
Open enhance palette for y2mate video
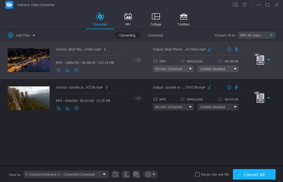[76, 108]
